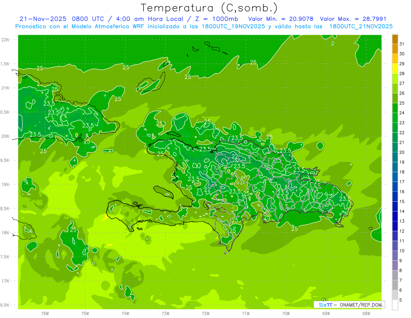The height and width of the screenshot is (318, 411).
Task: Click the '73W' longitude axis label
Action: (165, 314)
